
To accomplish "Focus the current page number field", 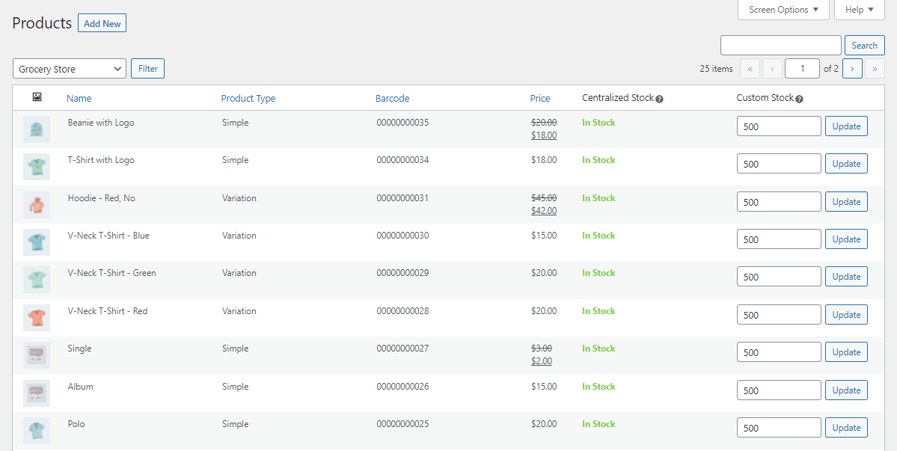I will click(x=802, y=69).
